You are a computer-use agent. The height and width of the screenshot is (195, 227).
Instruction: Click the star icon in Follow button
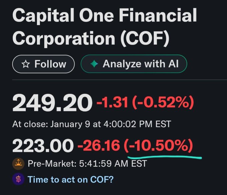[25, 64]
